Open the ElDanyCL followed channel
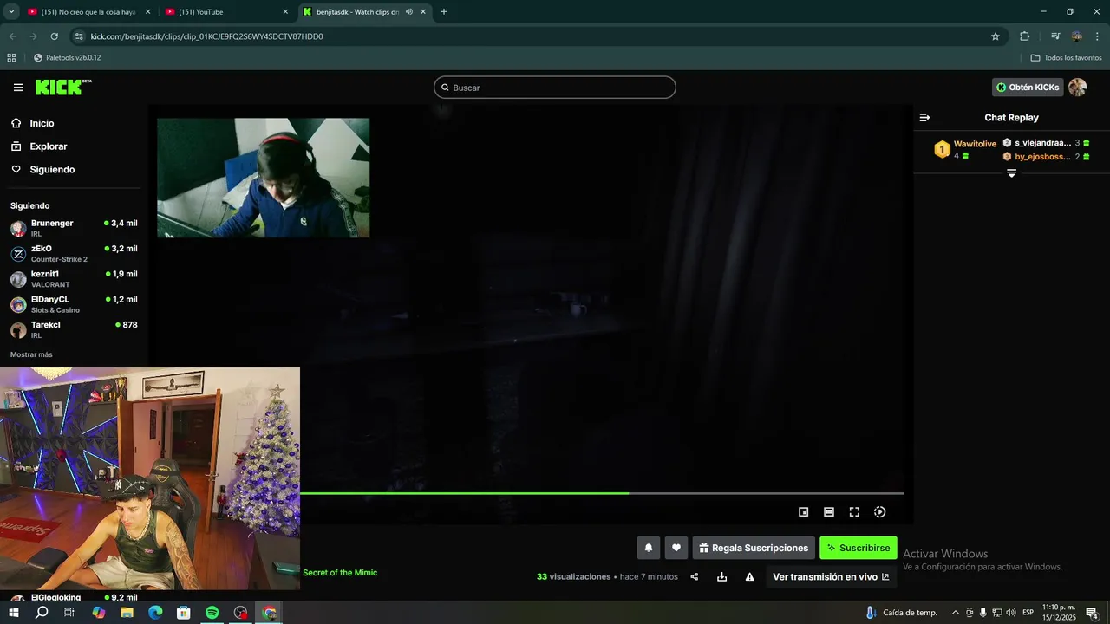This screenshot has height=624, width=1110. pos(74,304)
